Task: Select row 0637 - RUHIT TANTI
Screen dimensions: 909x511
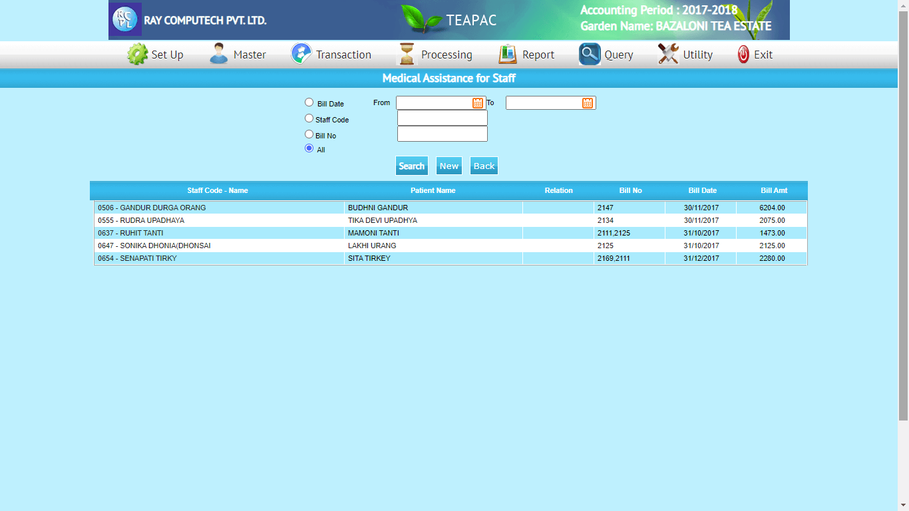Action: [x=451, y=233]
